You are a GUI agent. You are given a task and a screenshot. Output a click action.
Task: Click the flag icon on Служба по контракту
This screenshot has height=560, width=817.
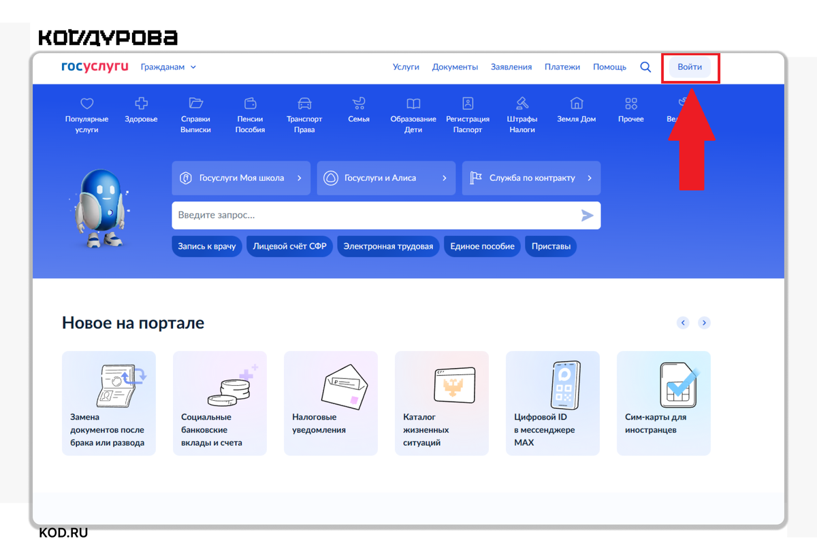pos(476,178)
